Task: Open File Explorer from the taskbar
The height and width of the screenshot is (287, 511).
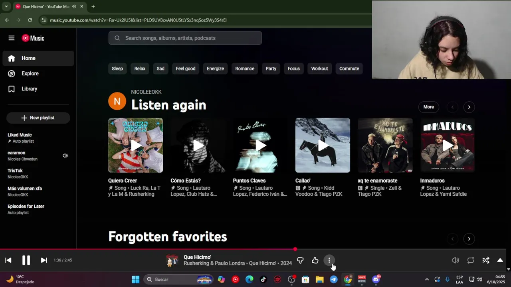Action: (x=319, y=279)
